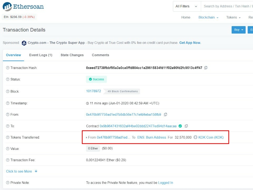Viewport: 253px width, 190px height.
Task: Open contract address 0x9b9647...aacaa link
Action: (x=138, y=126)
